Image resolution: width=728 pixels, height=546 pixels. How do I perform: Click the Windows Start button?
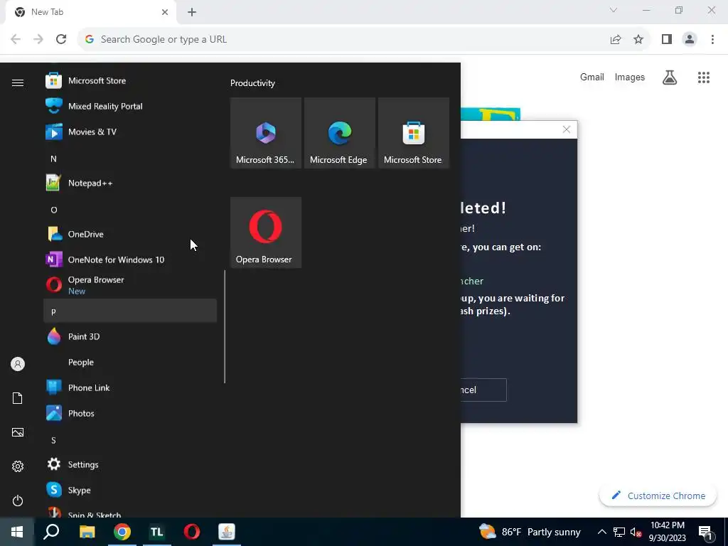(x=17, y=532)
